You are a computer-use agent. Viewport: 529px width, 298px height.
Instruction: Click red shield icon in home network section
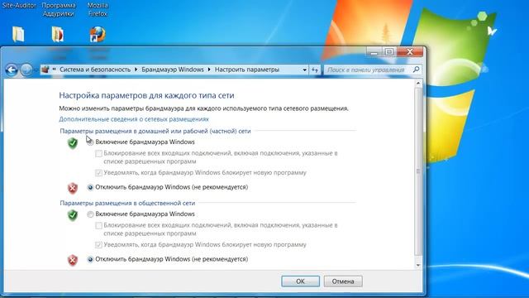[73, 188]
